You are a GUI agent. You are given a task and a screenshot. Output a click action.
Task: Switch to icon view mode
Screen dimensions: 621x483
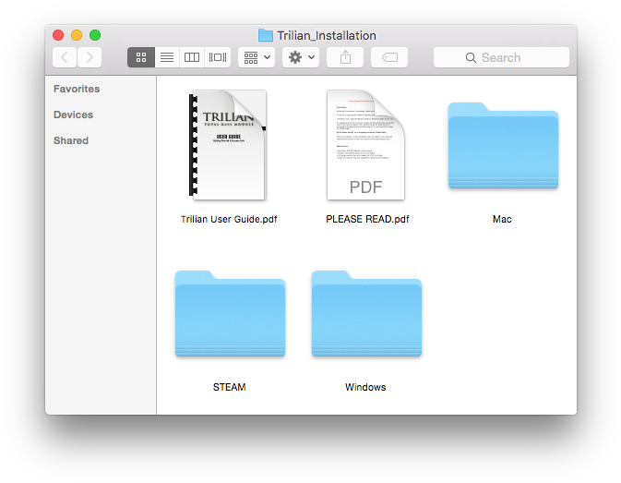141,57
